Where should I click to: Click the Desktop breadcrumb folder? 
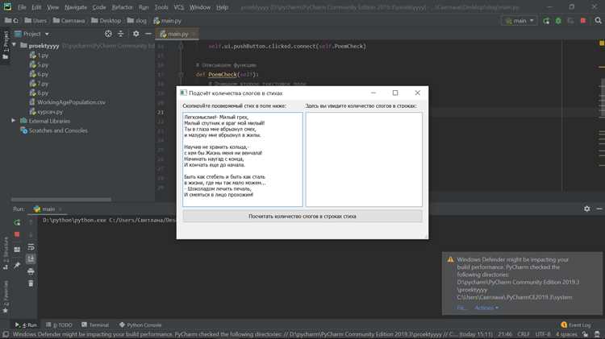pos(106,21)
